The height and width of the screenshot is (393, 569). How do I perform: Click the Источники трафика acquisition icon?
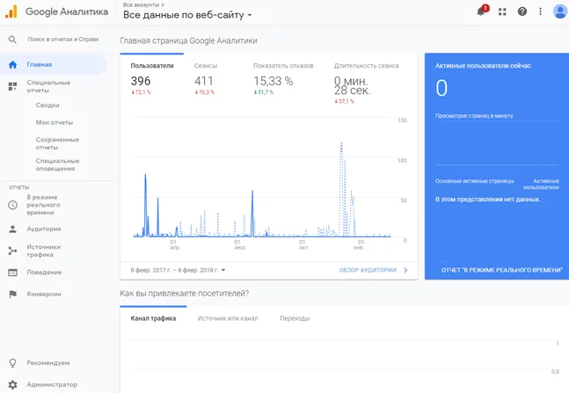12,251
